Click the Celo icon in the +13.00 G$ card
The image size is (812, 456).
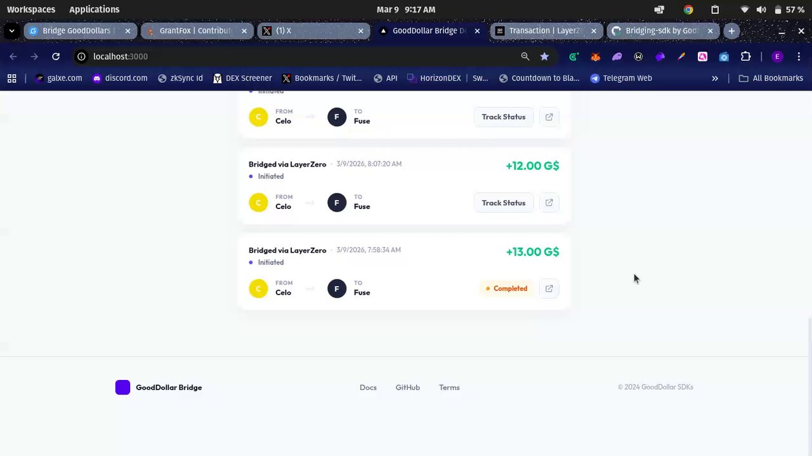[x=258, y=289]
